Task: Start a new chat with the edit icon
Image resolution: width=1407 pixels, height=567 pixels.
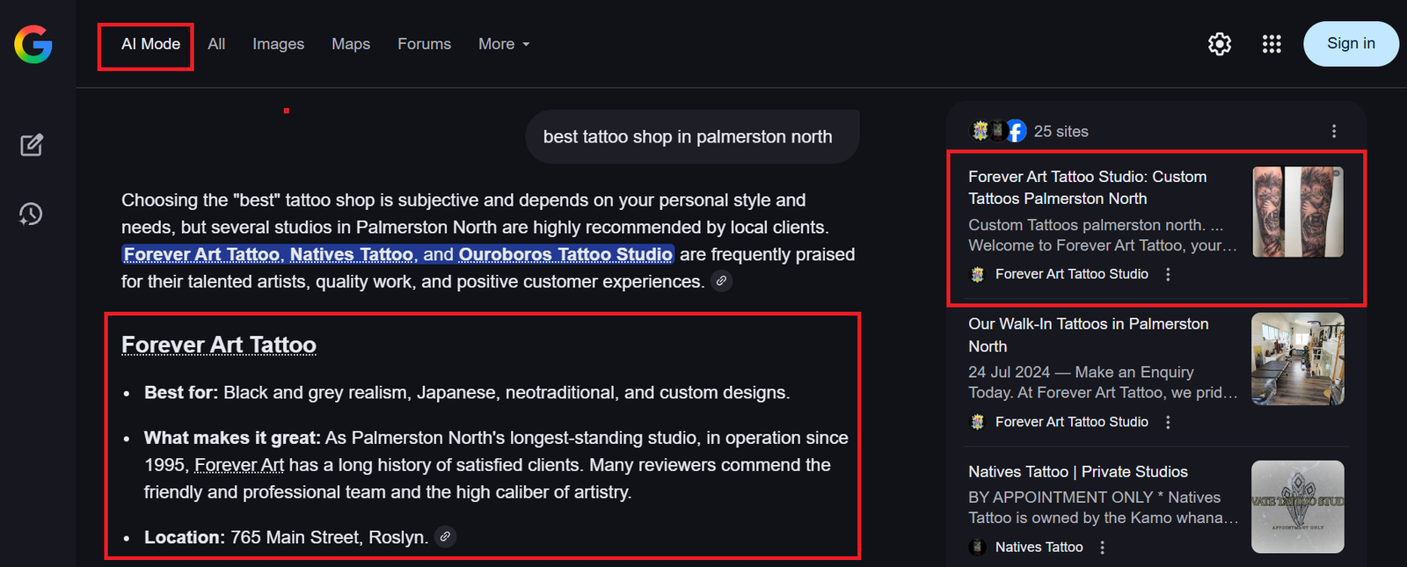Action: tap(32, 145)
